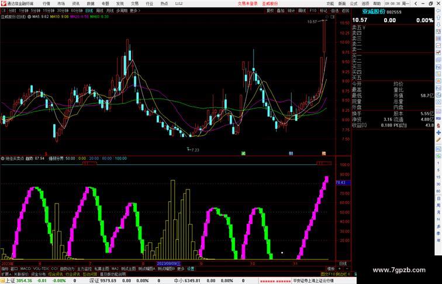The image size is (442, 284).
Task: Select the MACD indicator tab
Action: tap(25, 269)
